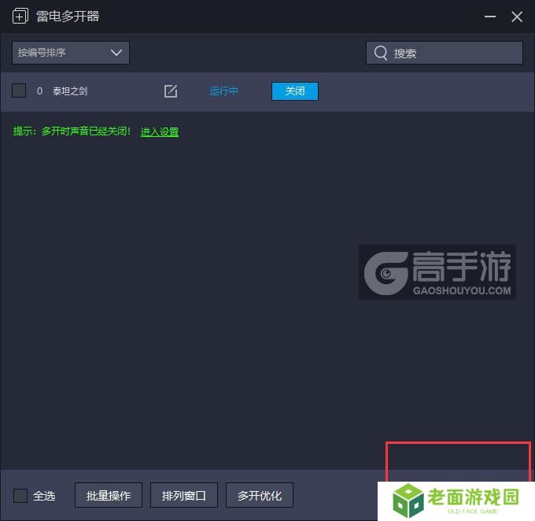Open the rename edit icon for 泰坦之剑
The height and width of the screenshot is (521, 535).
coord(171,91)
